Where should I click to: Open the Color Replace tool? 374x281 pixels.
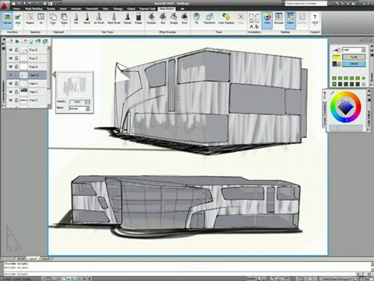pos(226,19)
